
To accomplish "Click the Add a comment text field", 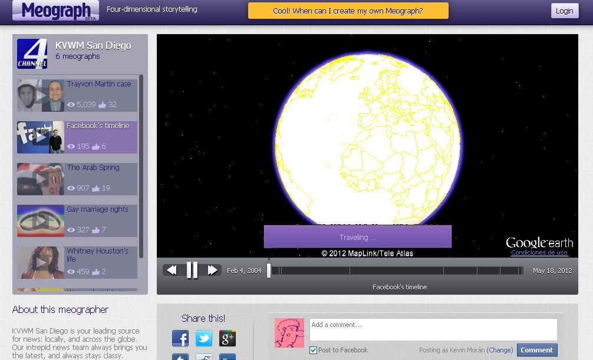I will (433, 329).
